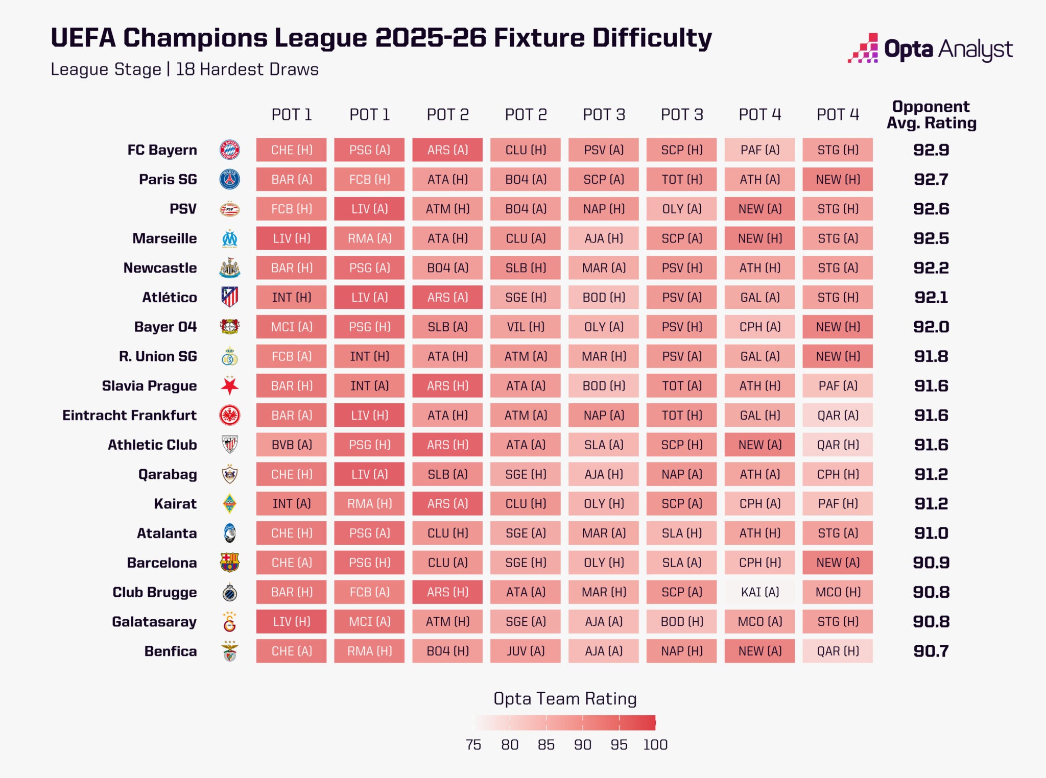Image resolution: width=1046 pixels, height=778 pixels.
Task: Click Club Brugge's KAI (A) fixture cell
Action: point(759,592)
